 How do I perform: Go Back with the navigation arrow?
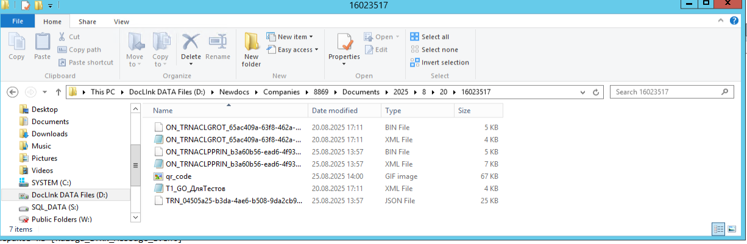click(x=13, y=92)
